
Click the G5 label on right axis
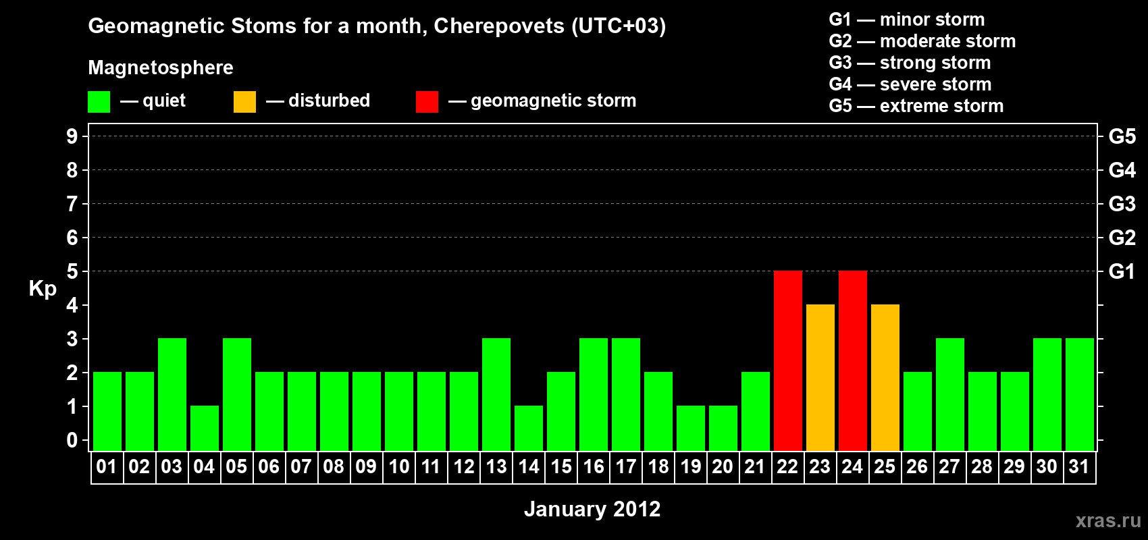[x=1122, y=136]
